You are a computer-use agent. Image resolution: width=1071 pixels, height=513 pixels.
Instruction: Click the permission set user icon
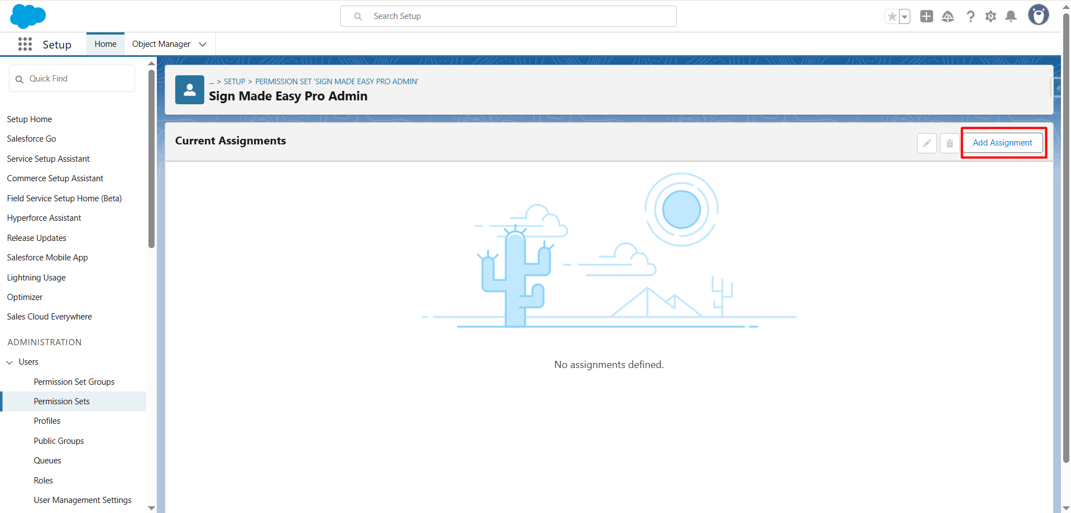pyautogui.click(x=190, y=90)
